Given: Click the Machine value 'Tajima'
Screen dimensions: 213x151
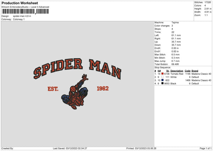Looking at the screenshot, I should pyautogui.click(x=175, y=22).
